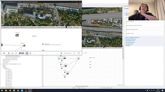165x92 pixels.
Task: Open File Explorer from taskbar
Action: coord(6,90)
